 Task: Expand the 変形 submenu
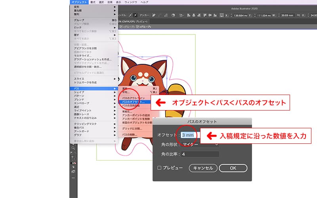coord(94,7)
